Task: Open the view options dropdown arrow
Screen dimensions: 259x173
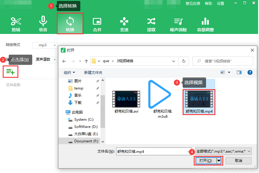Action: click(x=229, y=72)
